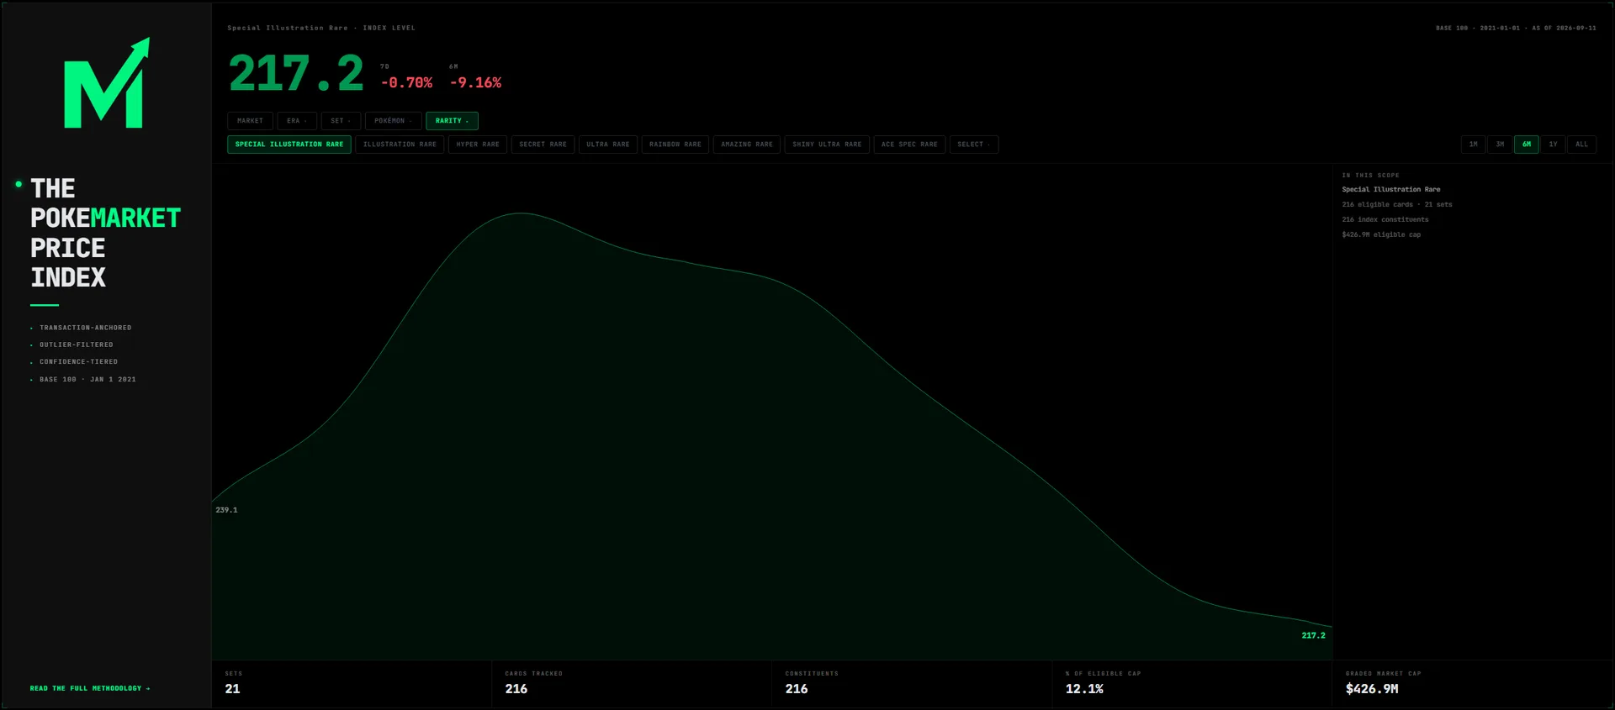This screenshot has height=710, width=1615.
Task: Click '$426.9M eligible cap' text
Action: click(1381, 234)
